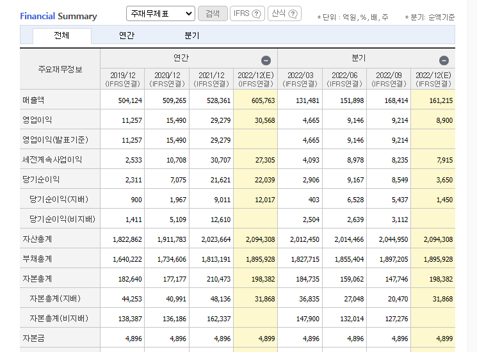Click the 당기순이익(지배) value 6,528
The width and height of the screenshot is (477, 352).
(x=355, y=200)
